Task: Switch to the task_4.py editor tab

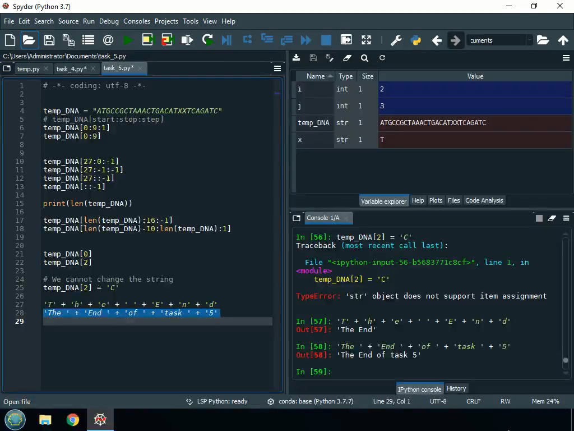Action: (71, 69)
